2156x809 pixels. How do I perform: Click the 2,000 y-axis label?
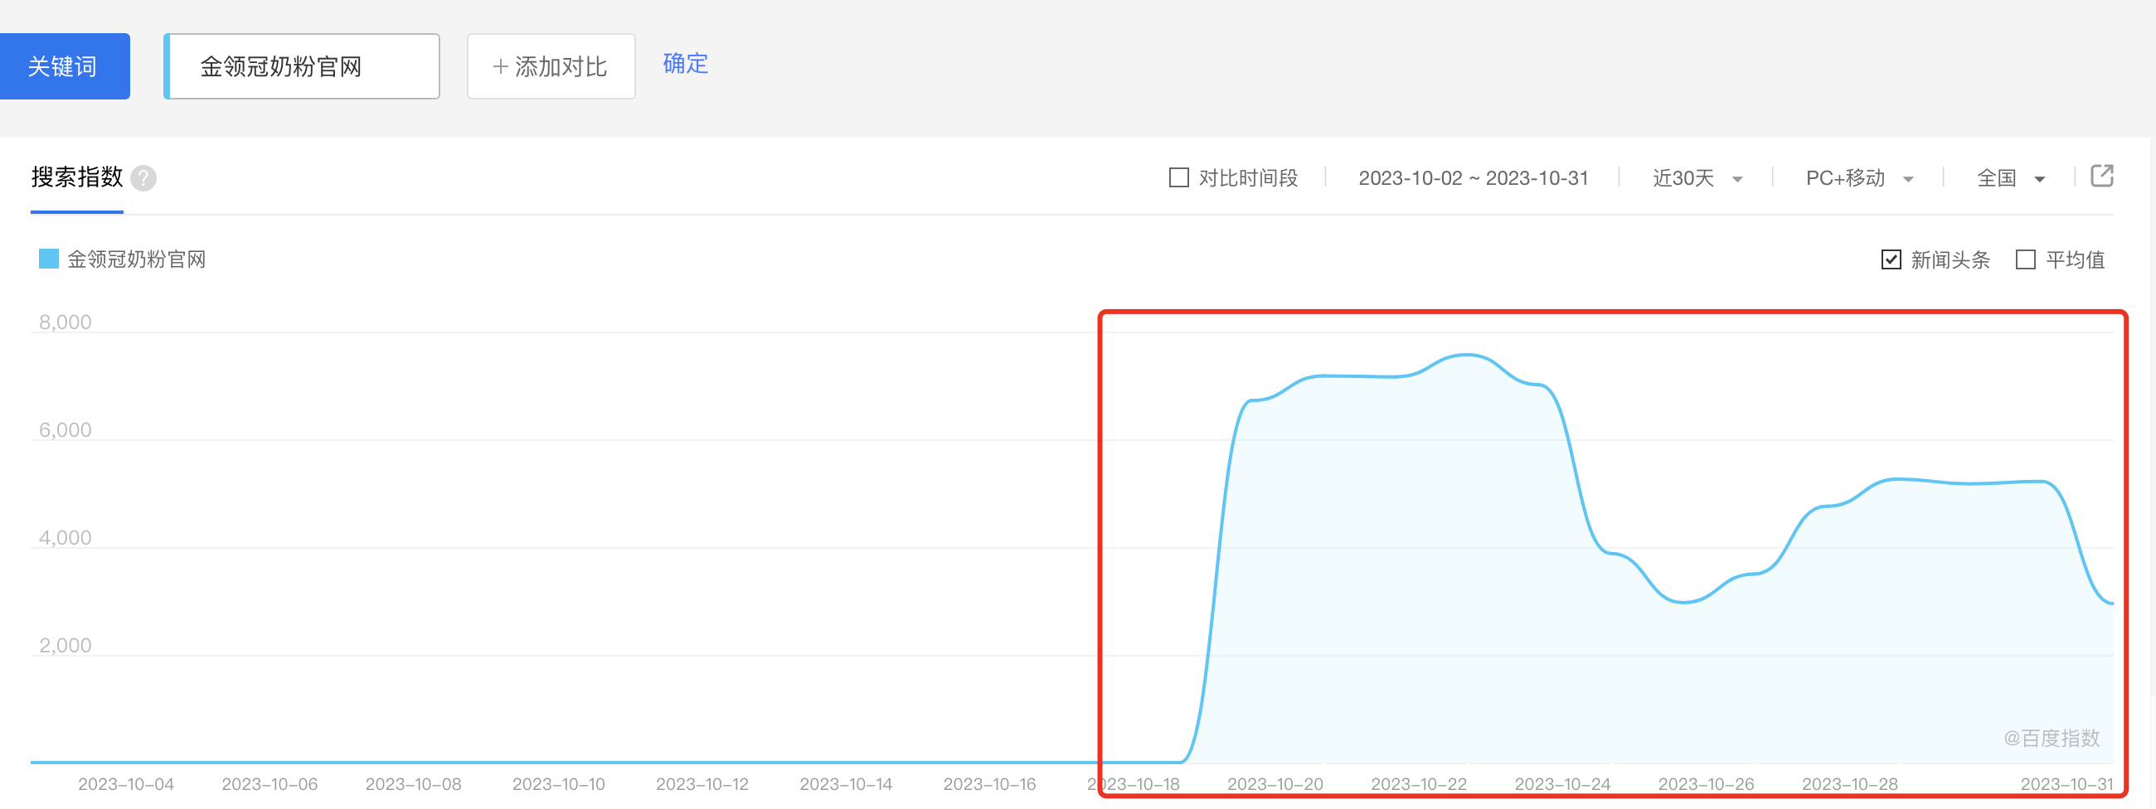tap(65, 646)
